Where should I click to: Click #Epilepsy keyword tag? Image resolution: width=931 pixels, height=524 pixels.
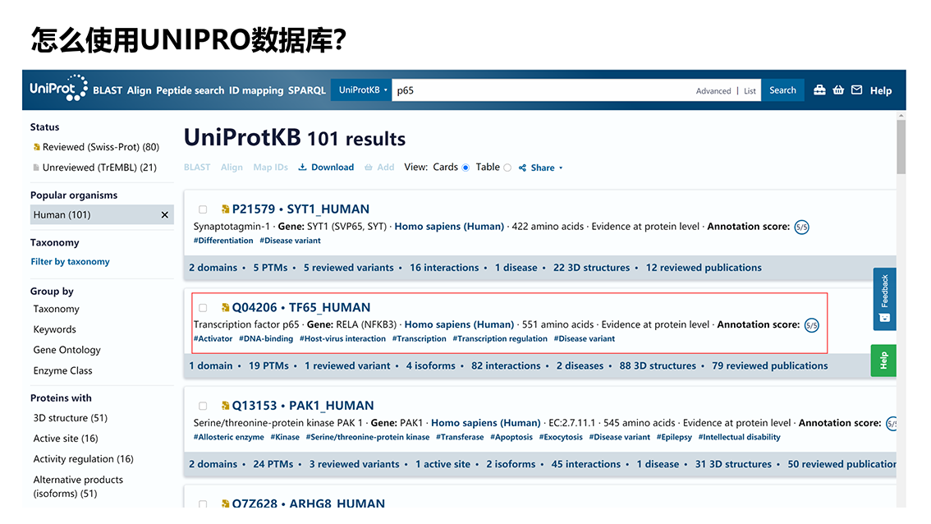pyautogui.click(x=674, y=437)
